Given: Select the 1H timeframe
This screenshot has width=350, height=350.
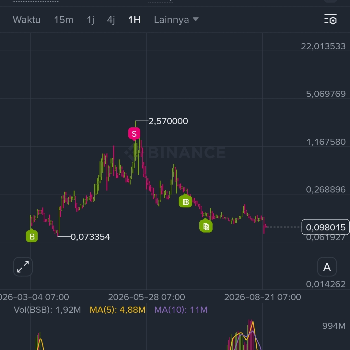Looking at the screenshot, I should pos(134,20).
